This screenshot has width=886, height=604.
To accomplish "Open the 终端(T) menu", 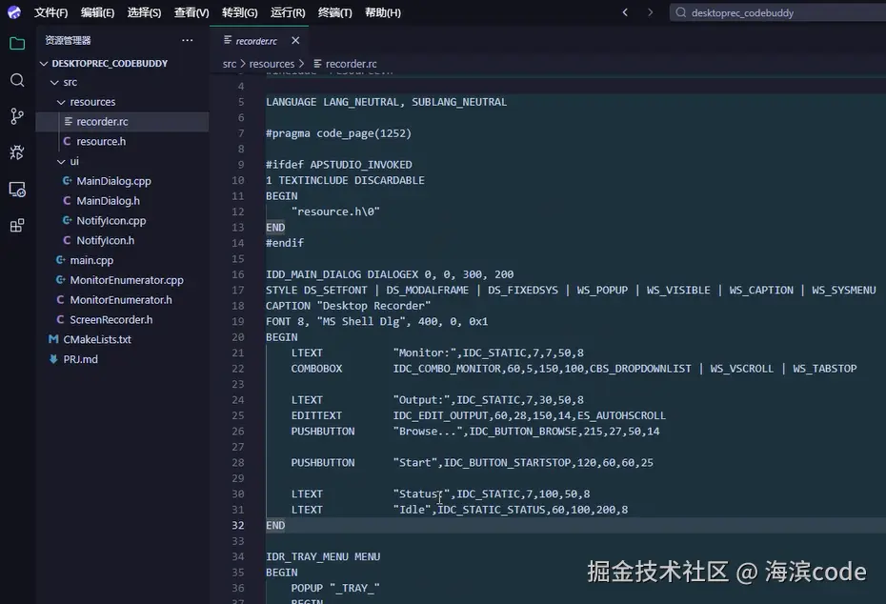I will [335, 12].
